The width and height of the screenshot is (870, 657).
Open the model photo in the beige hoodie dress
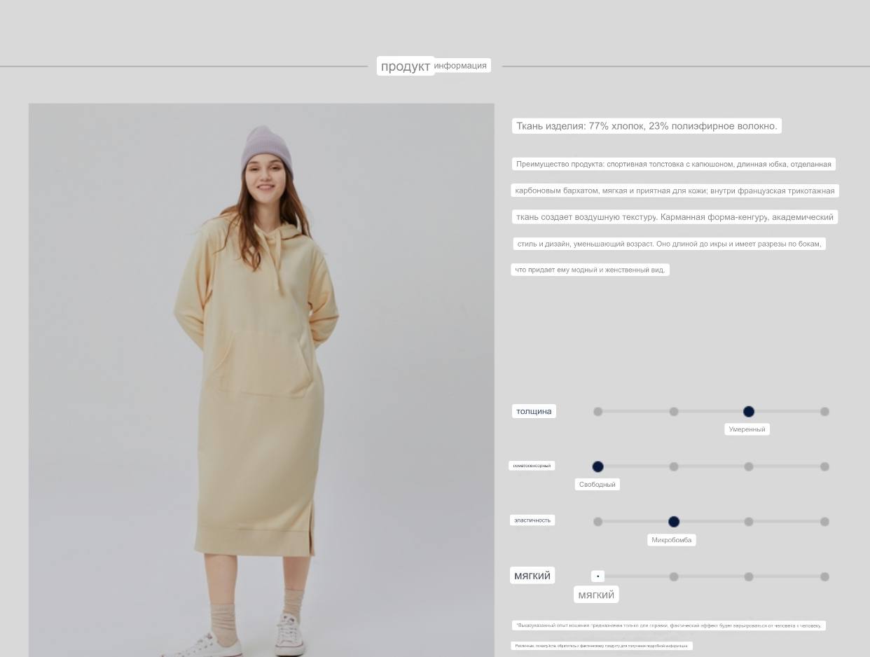tap(261, 380)
